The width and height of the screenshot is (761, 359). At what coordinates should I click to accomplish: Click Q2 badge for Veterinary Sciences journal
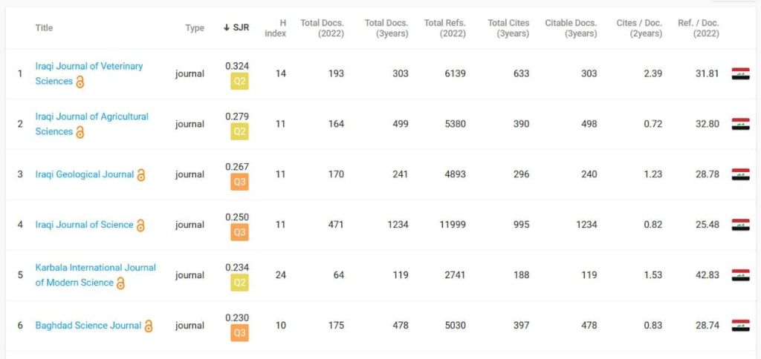(x=239, y=82)
